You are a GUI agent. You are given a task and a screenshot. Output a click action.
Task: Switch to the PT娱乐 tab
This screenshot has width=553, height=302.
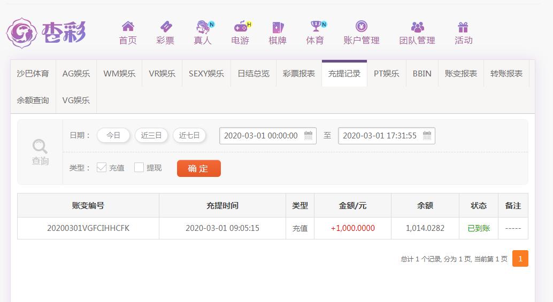[x=387, y=73]
